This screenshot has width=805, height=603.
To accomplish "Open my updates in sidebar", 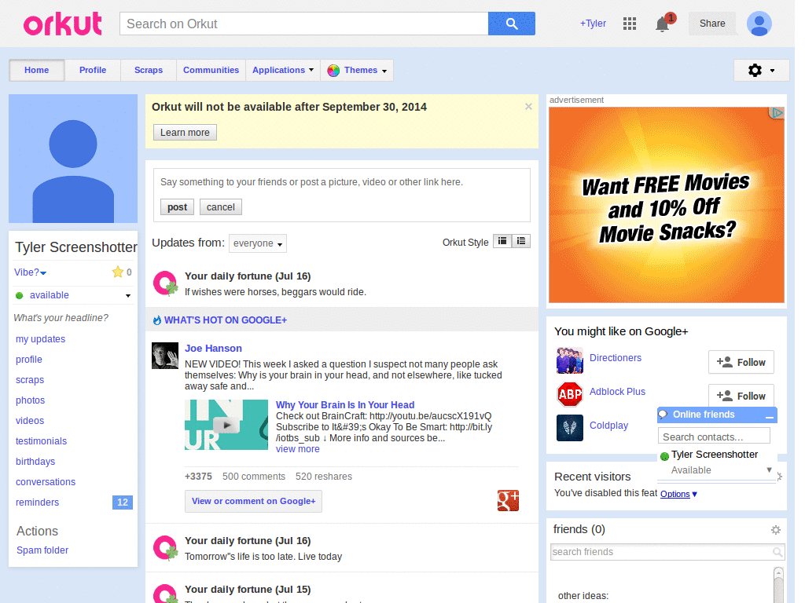I will 41,339.
